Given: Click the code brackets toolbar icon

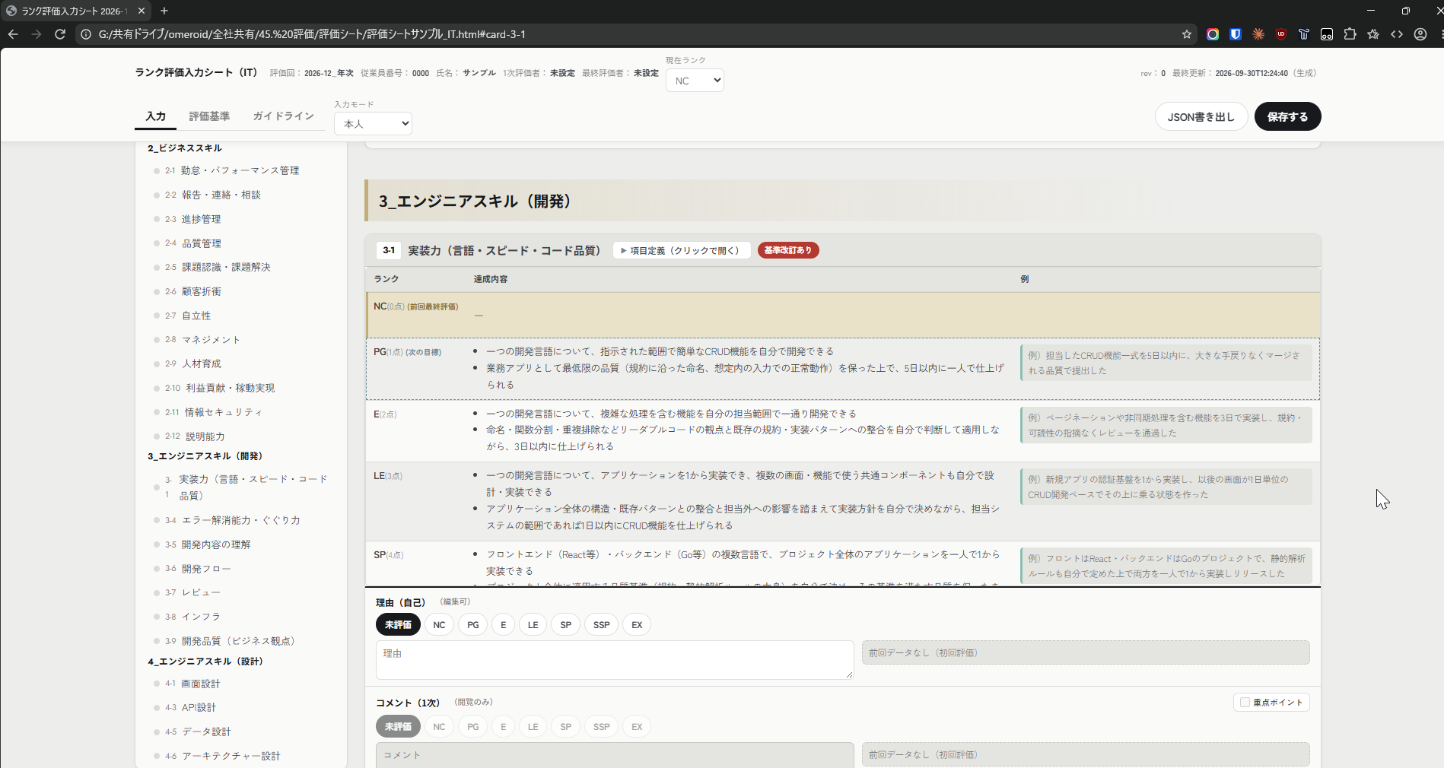Looking at the screenshot, I should [1397, 34].
